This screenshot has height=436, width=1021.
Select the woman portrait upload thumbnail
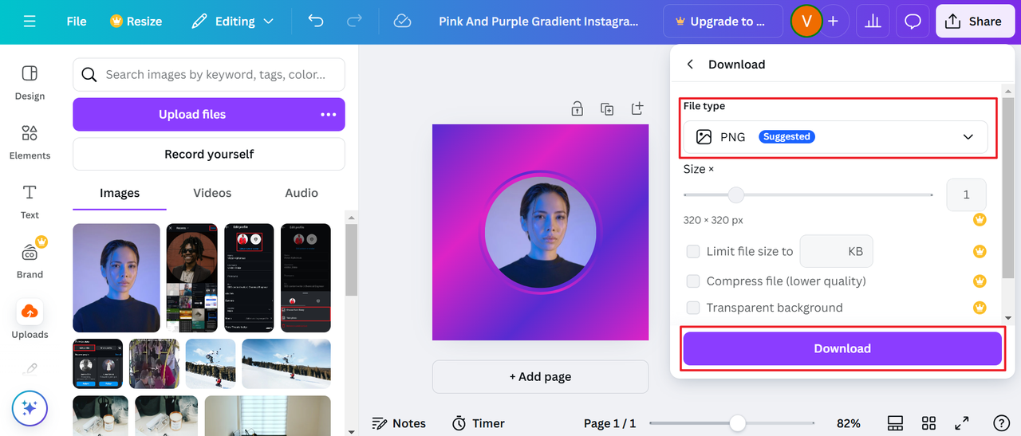(116, 277)
